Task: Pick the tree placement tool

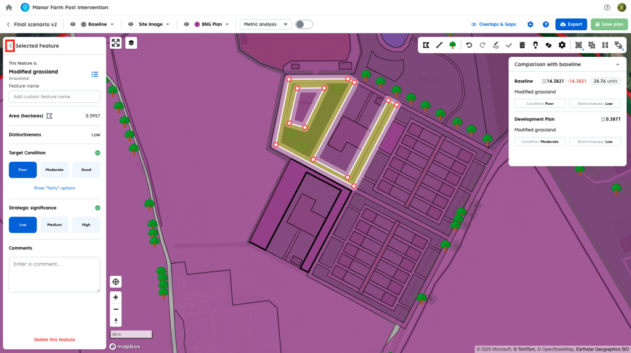Action: point(453,45)
